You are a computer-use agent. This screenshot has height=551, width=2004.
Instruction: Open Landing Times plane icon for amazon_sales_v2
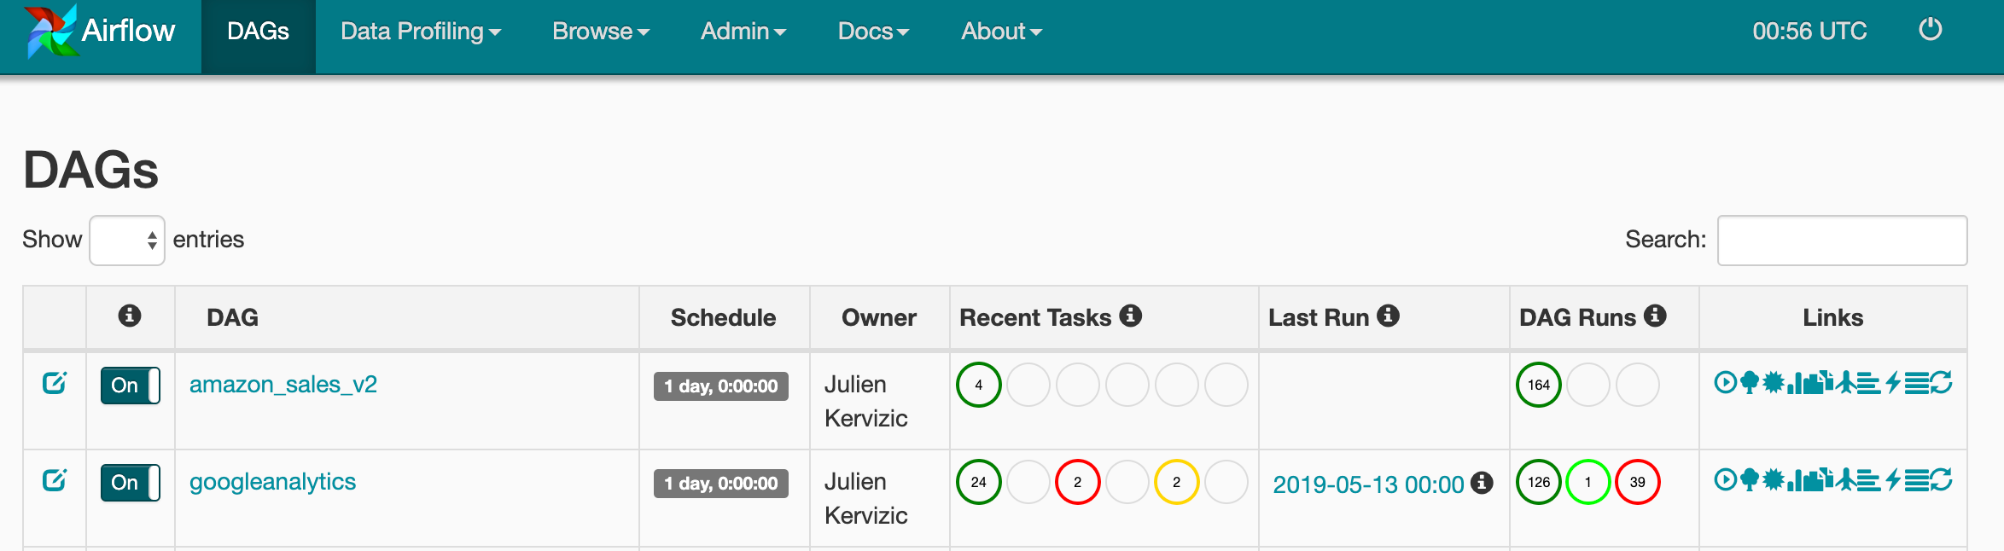pos(1846,382)
